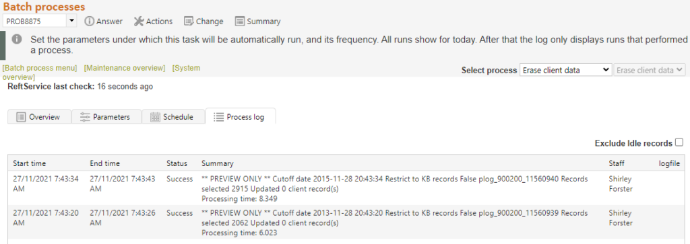The image size is (690, 244).
Task: Open the Summary icon in toolbar
Action: (x=239, y=21)
